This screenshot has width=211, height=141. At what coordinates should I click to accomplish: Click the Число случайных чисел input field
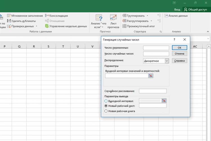pos(156,54)
